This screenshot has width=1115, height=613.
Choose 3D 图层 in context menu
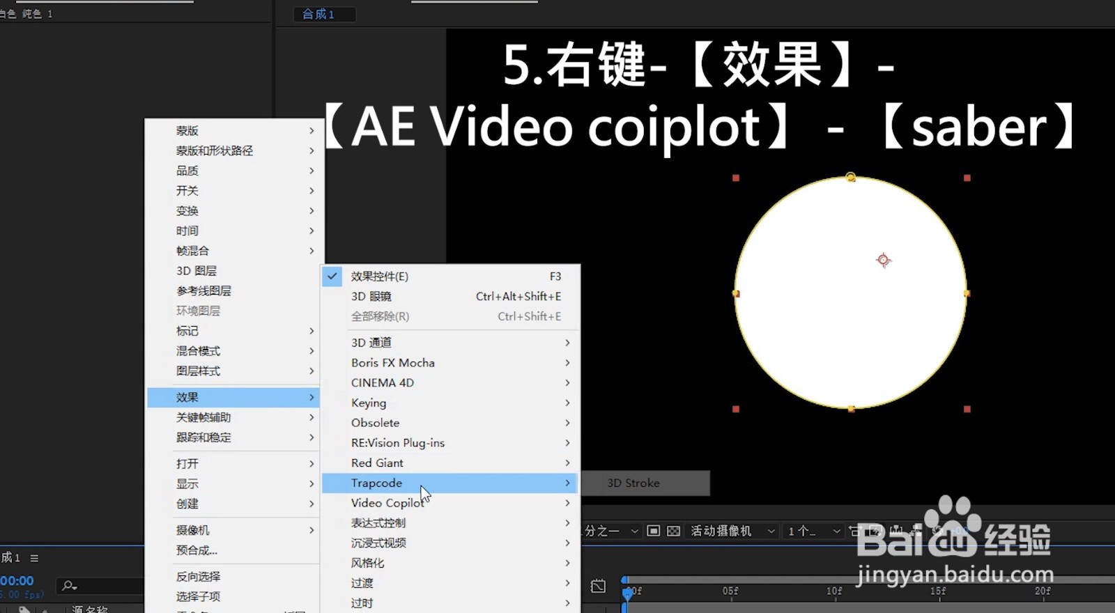(233, 271)
